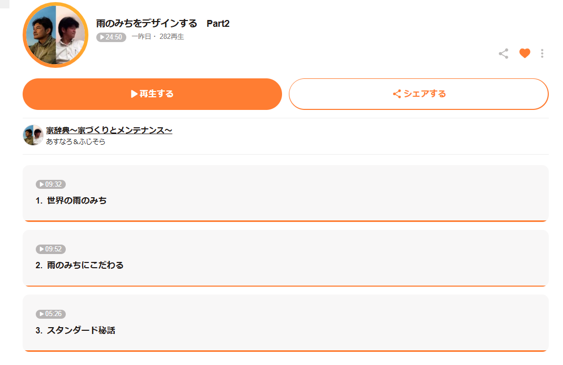563x365 pixels.
Task: Click the episode title 雨のみちをデザインする Part2
Action: pos(163,23)
